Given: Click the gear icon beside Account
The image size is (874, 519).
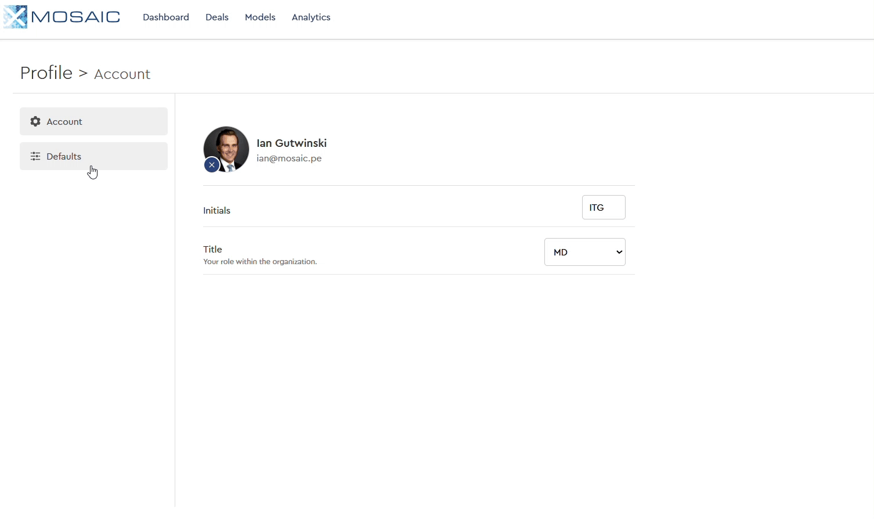Looking at the screenshot, I should click(x=35, y=121).
